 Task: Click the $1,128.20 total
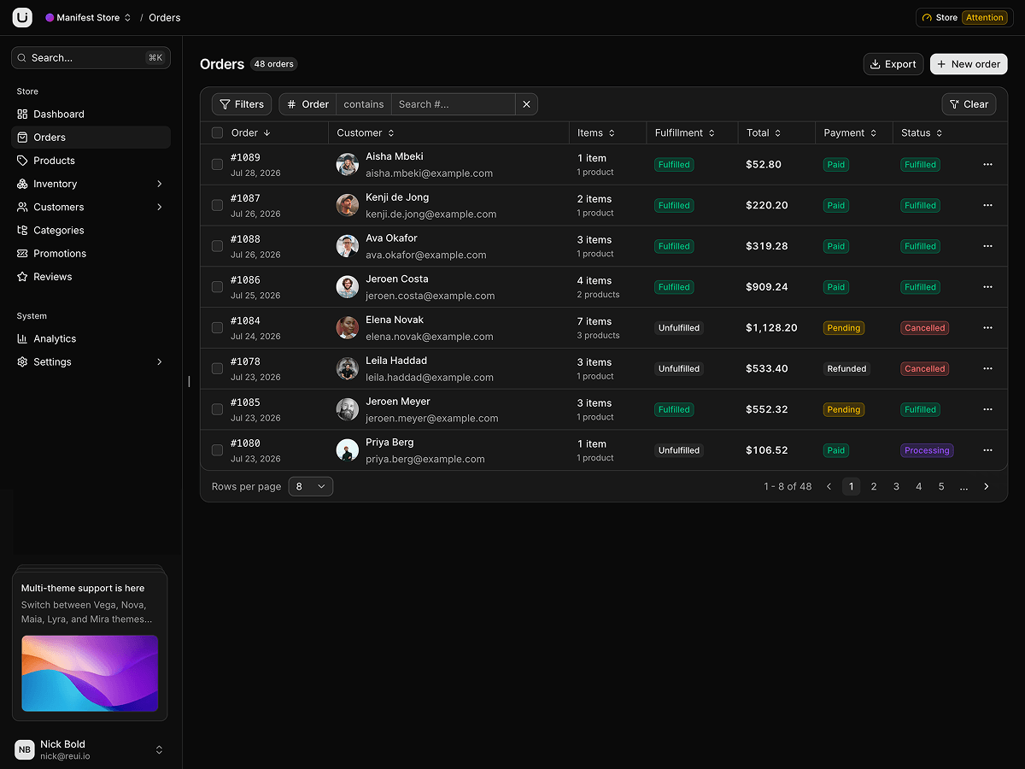coord(771,328)
